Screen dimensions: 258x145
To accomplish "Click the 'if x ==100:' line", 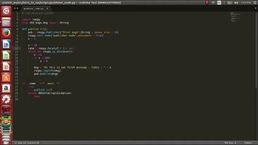I will point(42,58).
